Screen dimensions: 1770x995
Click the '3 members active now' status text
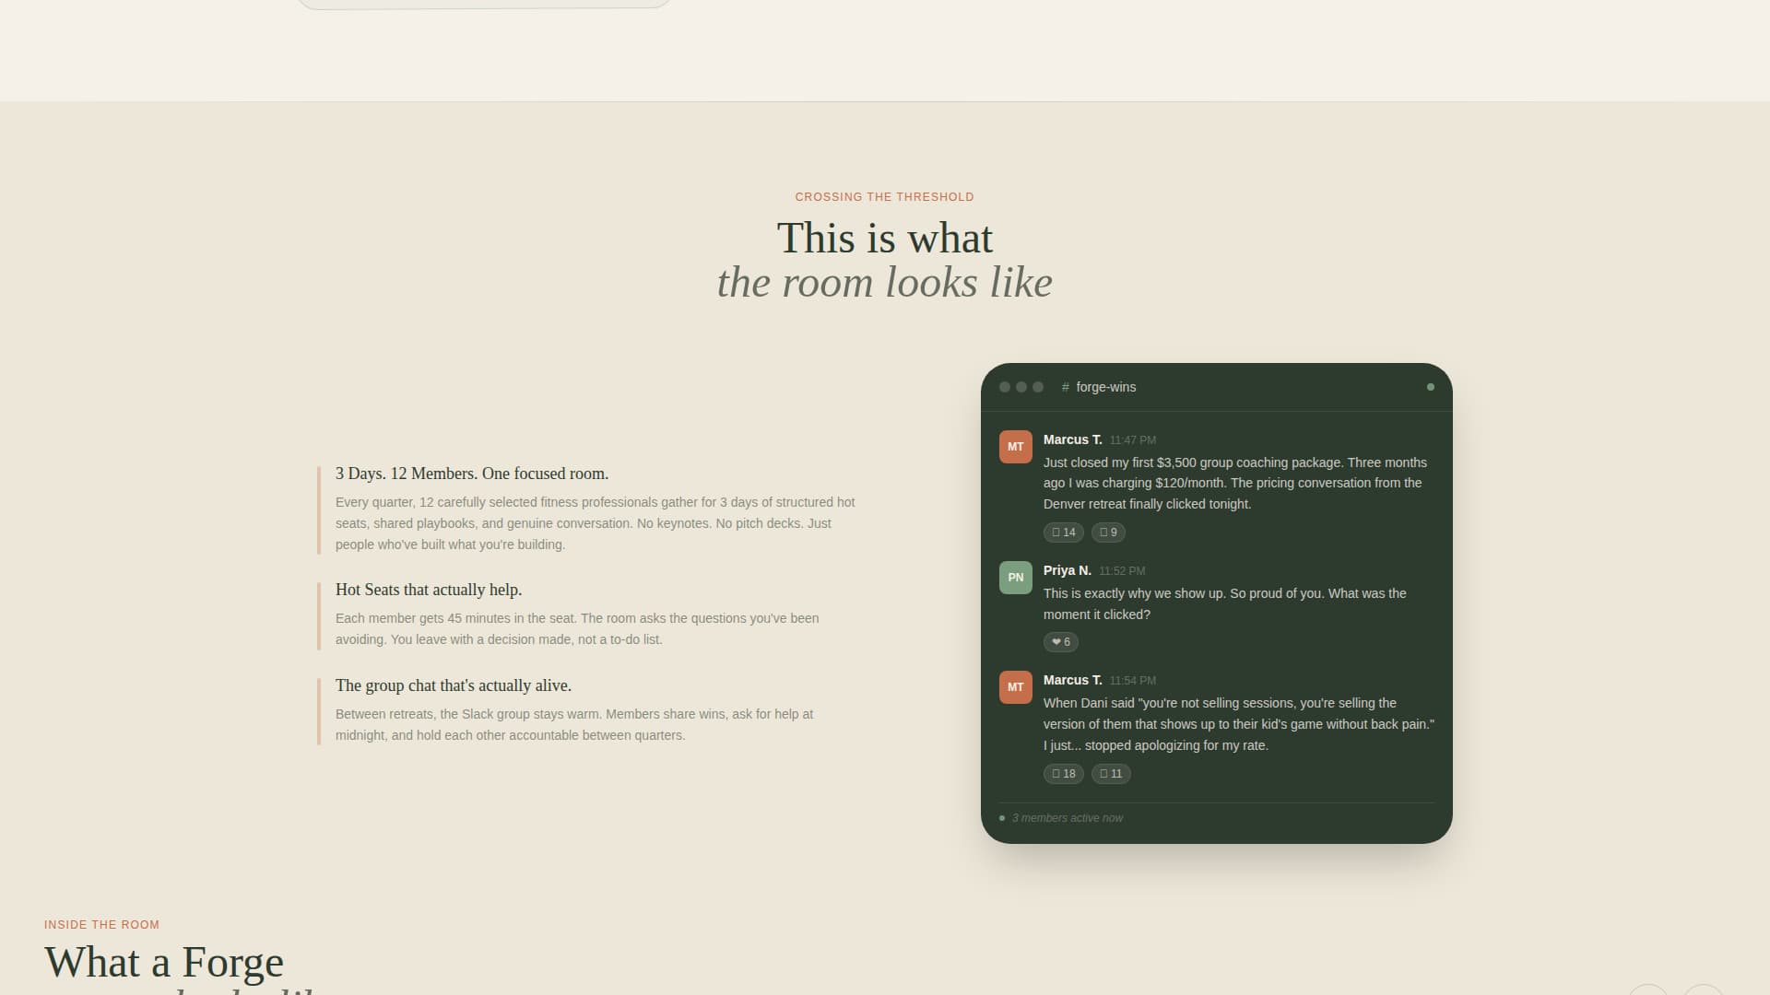(1068, 817)
